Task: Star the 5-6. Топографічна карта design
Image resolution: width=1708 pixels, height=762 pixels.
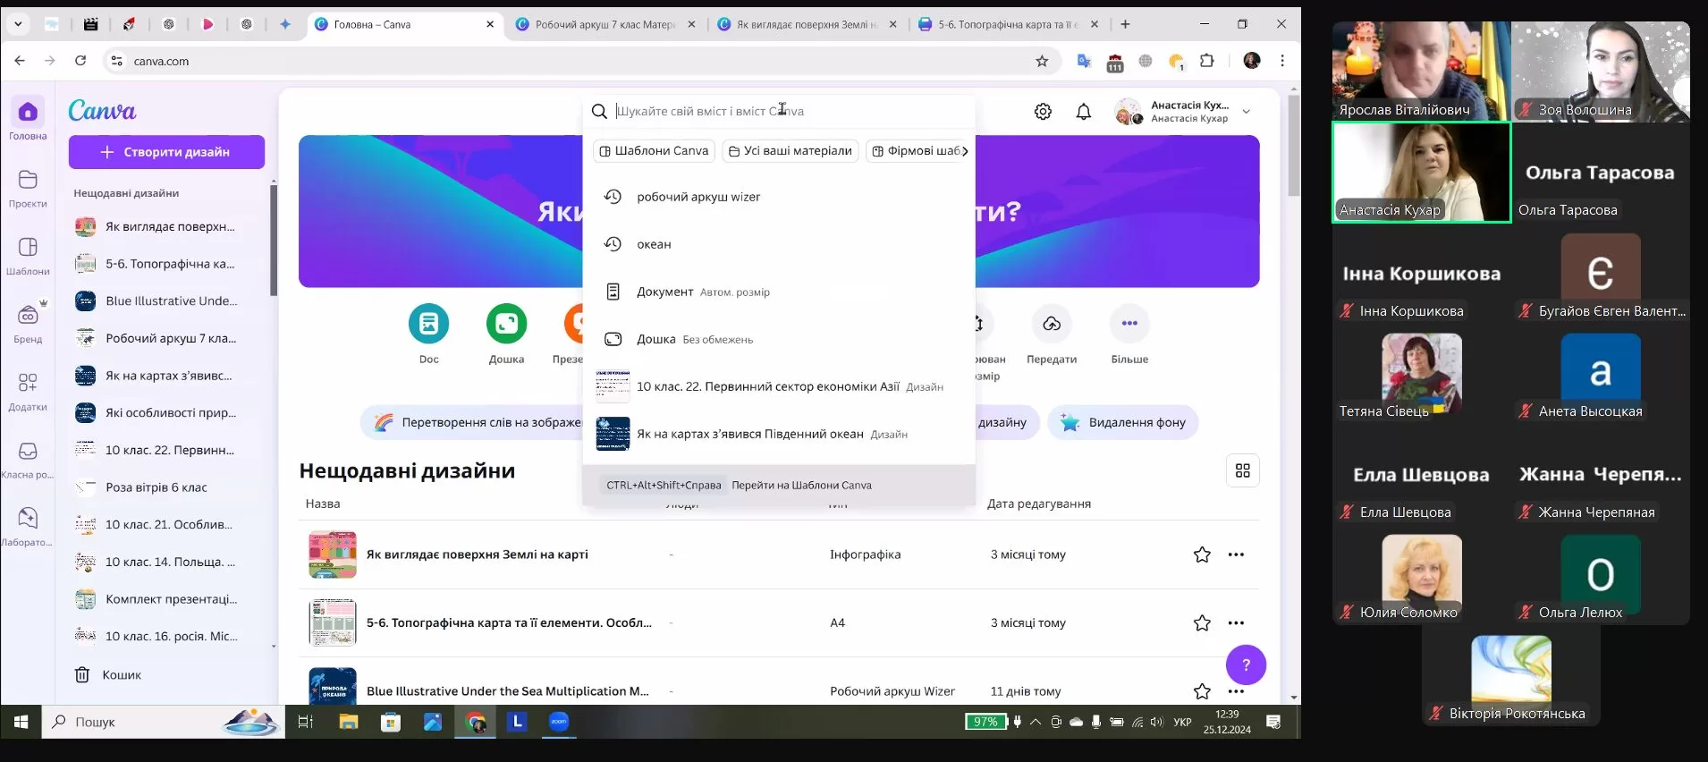Action: [1202, 622]
